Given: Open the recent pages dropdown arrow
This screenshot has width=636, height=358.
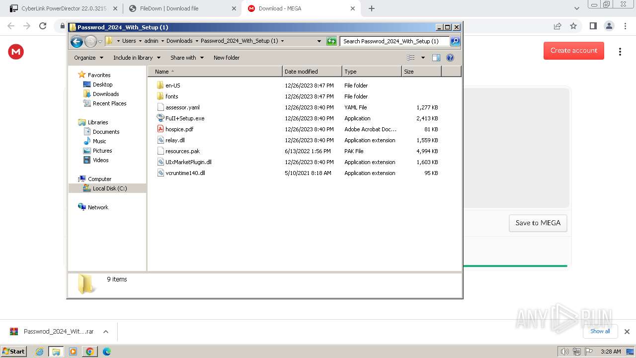Looking at the screenshot, I should coord(100,42).
